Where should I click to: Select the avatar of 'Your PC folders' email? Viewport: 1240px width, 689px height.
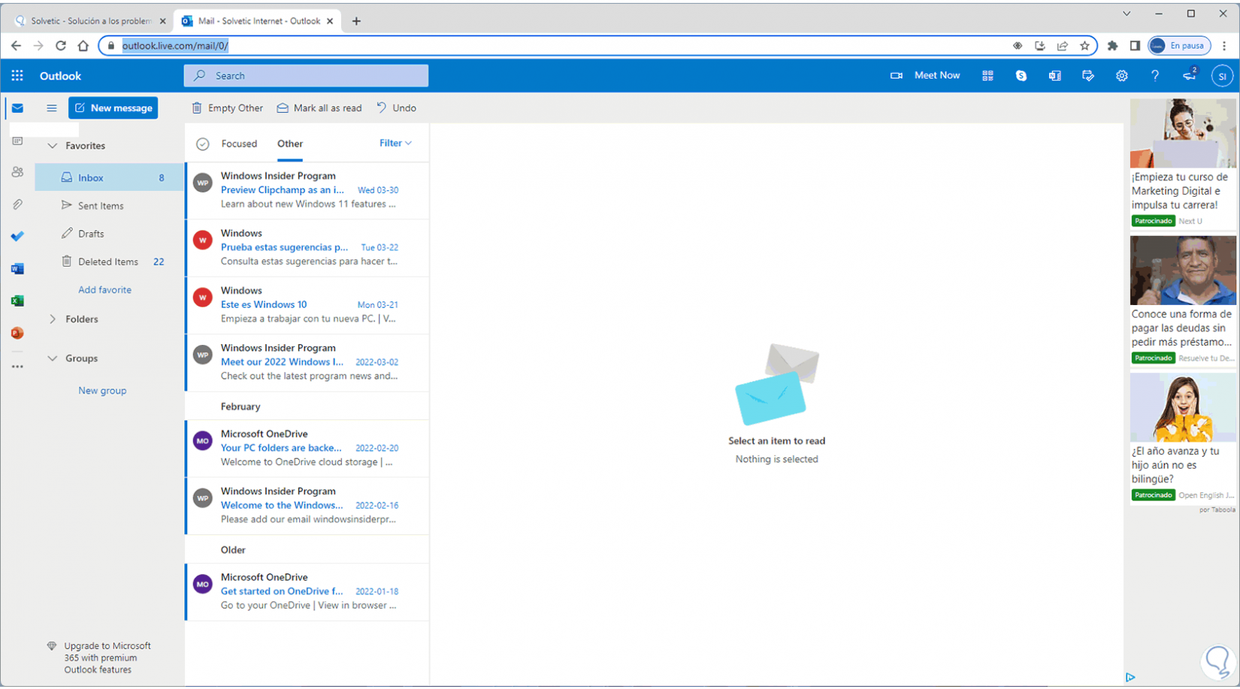[x=202, y=441]
